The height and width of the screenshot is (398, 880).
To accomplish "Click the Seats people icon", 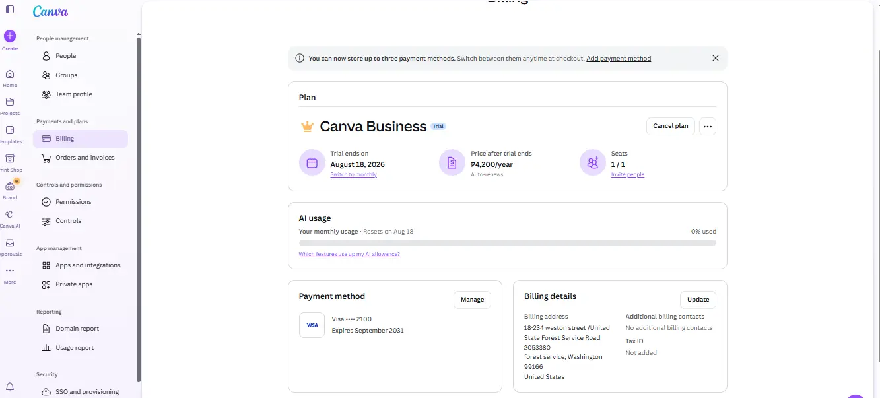I will [x=593, y=162].
